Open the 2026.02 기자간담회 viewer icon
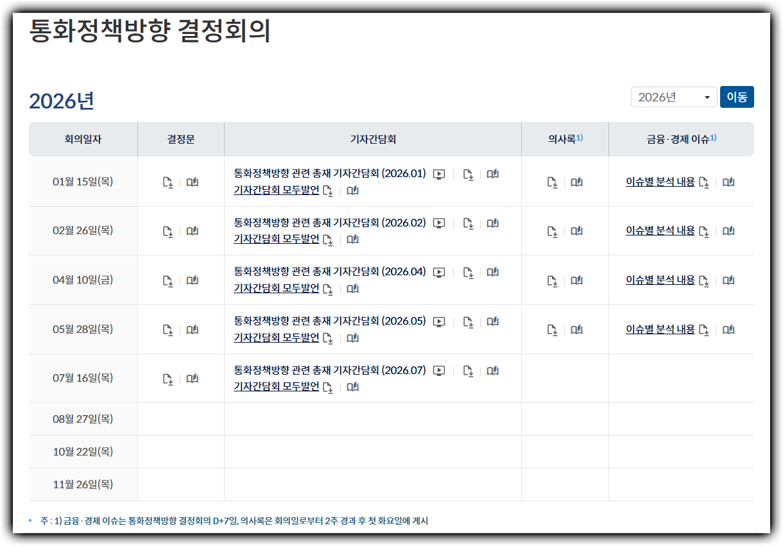 point(492,223)
